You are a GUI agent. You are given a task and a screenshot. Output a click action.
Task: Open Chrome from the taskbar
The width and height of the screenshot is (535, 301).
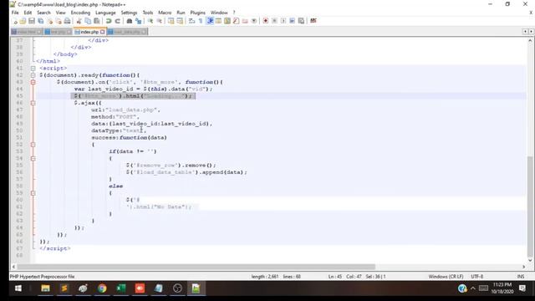click(x=102, y=288)
